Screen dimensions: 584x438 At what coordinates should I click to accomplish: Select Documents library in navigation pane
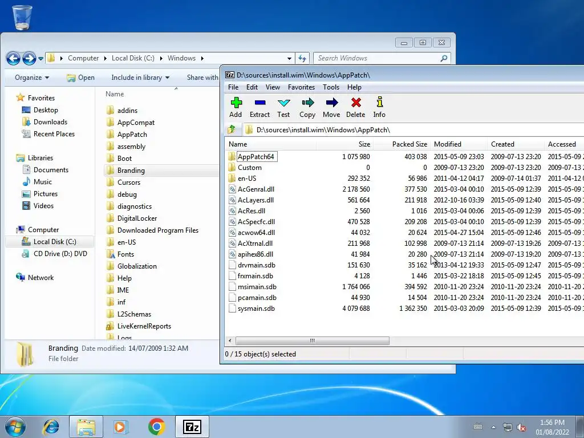click(x=51, y=170)
